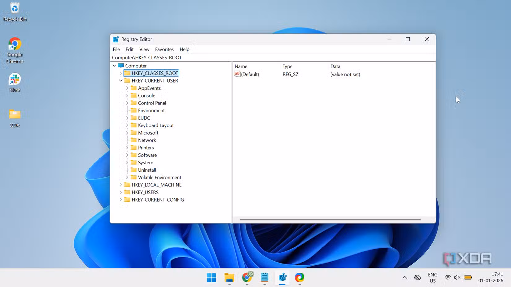Open the Recycle Bin desktop icon

click(x=15, y=12)
